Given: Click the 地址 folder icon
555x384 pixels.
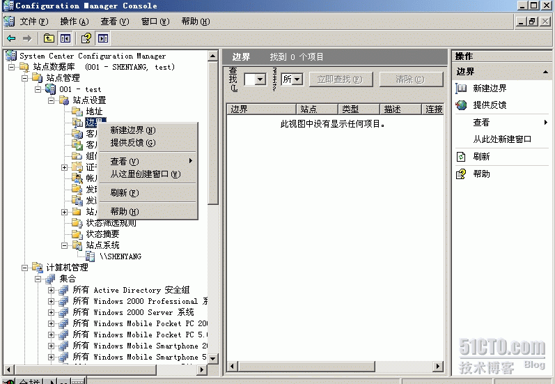Looking at the screenshot, I should [77, 112].
